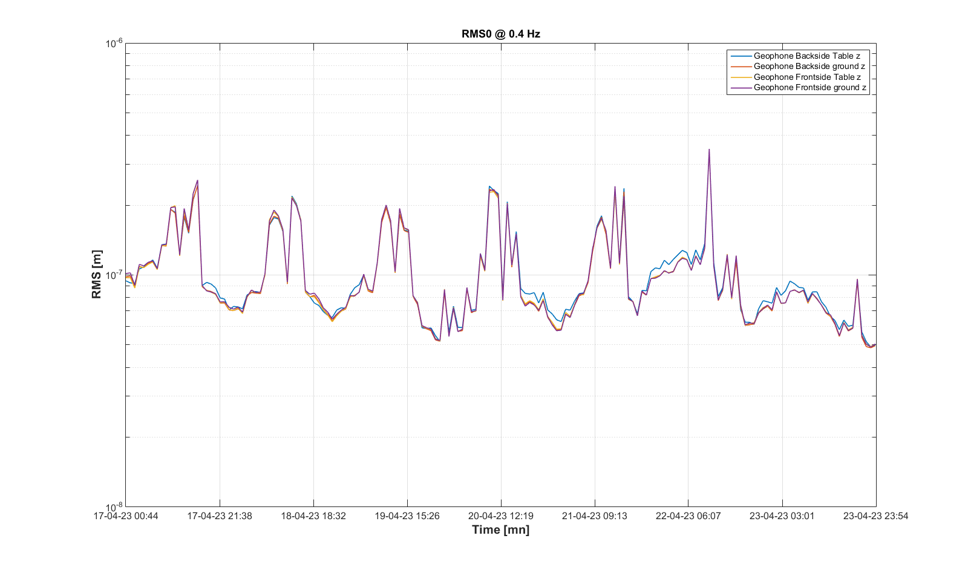Image resolution: width=968 pixels, height=570 pixels.
Task: Click the tallest peak in the plot
Action: pyautogui.click(x=709, y=150)
